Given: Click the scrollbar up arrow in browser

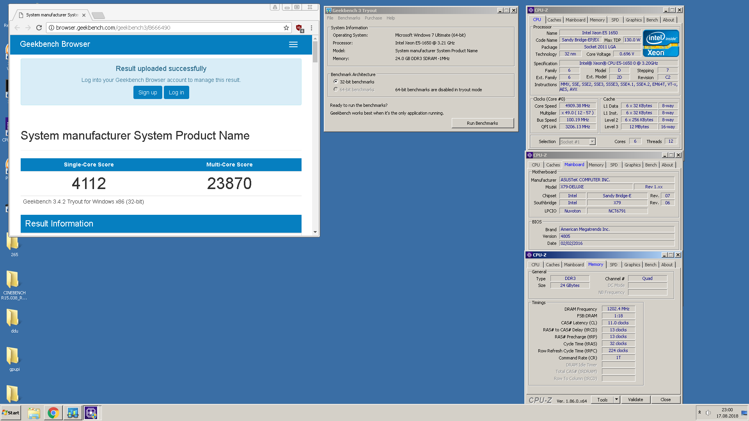Looking at the screenshot, I should [315, 38].
